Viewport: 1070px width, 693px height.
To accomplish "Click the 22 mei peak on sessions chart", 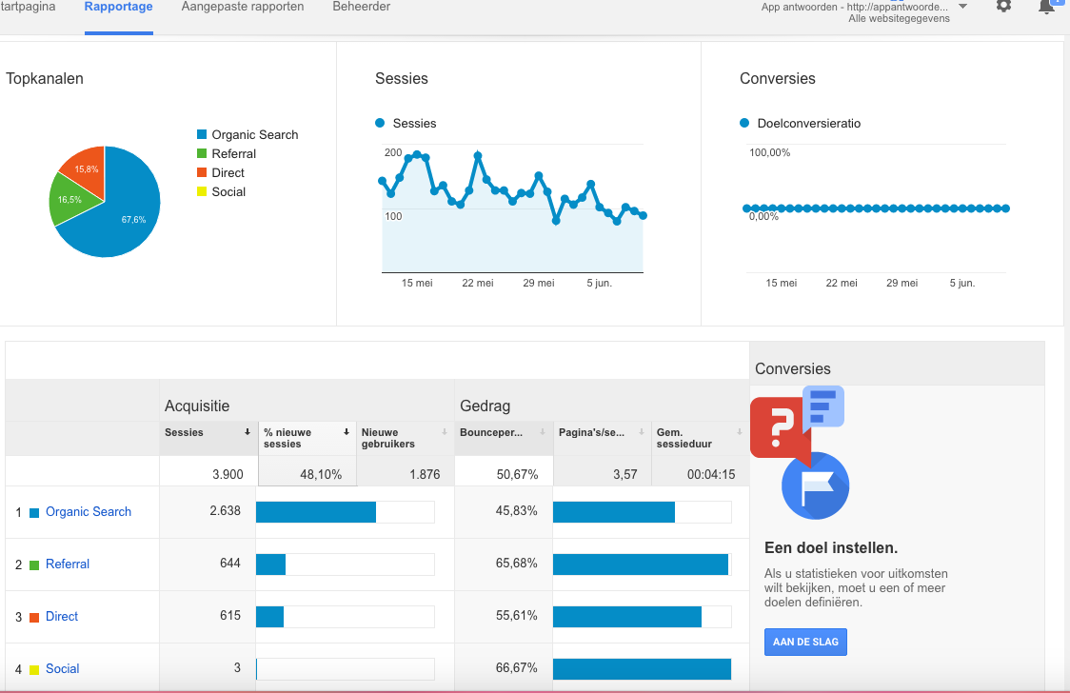I will coord(478,155).
